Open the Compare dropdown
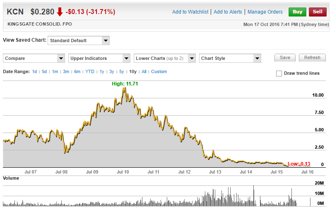Viewport: 332px width, 209px height. coord(34,58)
